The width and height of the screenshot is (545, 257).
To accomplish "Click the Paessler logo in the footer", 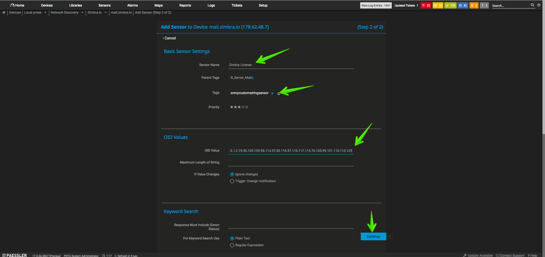I will click(15, 255).
